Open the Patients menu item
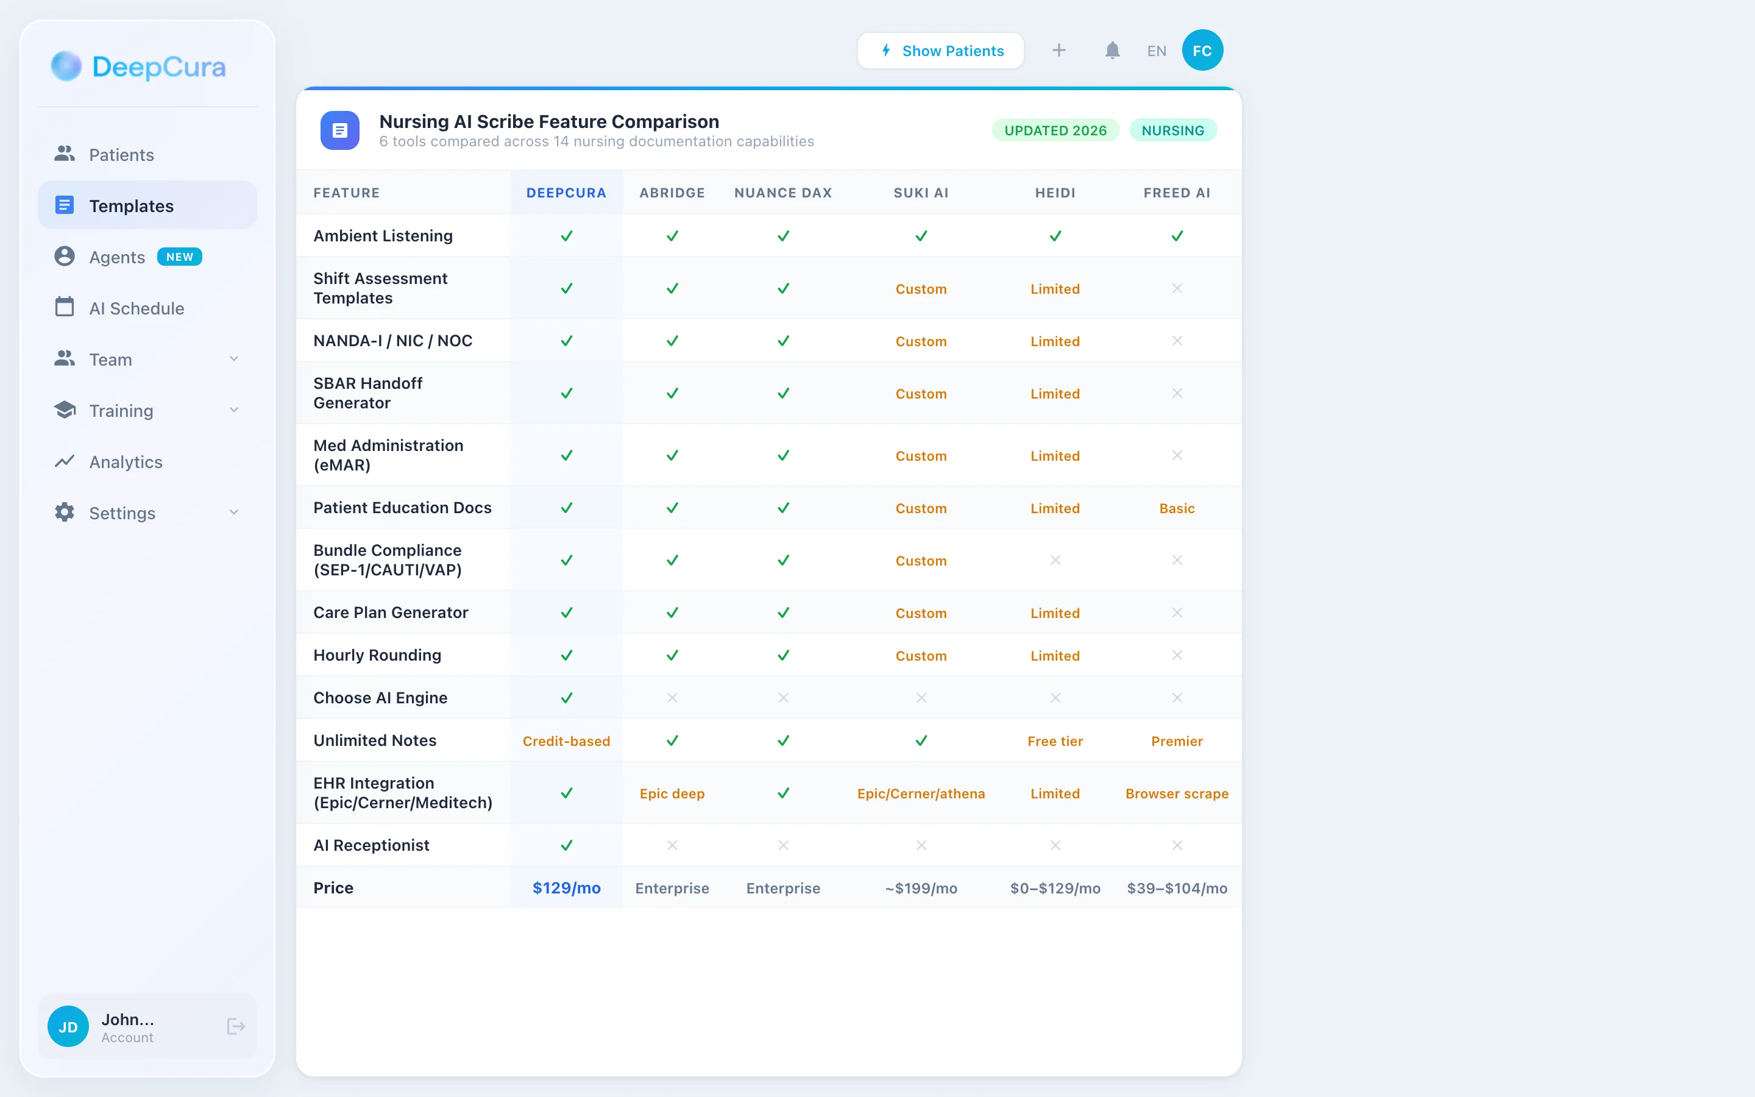 (x=121, y=155)
